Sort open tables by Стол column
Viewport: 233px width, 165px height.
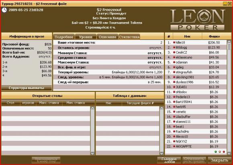click(10, 103)
